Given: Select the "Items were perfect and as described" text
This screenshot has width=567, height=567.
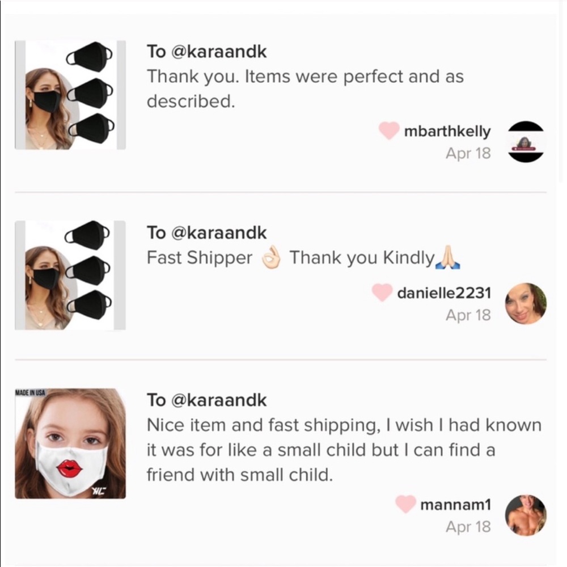Looking at the screenshot, I should pos(305,88).
